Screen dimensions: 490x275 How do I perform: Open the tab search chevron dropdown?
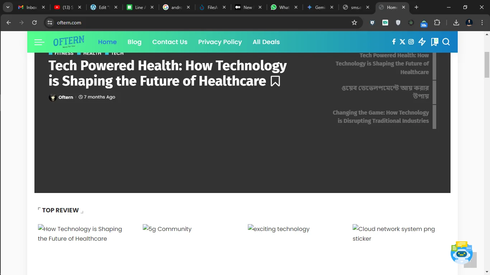(x=8, y=7)
